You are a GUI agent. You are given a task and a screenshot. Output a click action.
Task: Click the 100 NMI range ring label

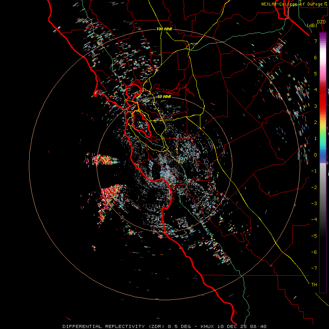(164, 29)
